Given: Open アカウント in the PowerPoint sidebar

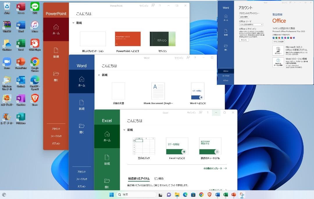Looking at the screenshot, I should pos(56,129).
